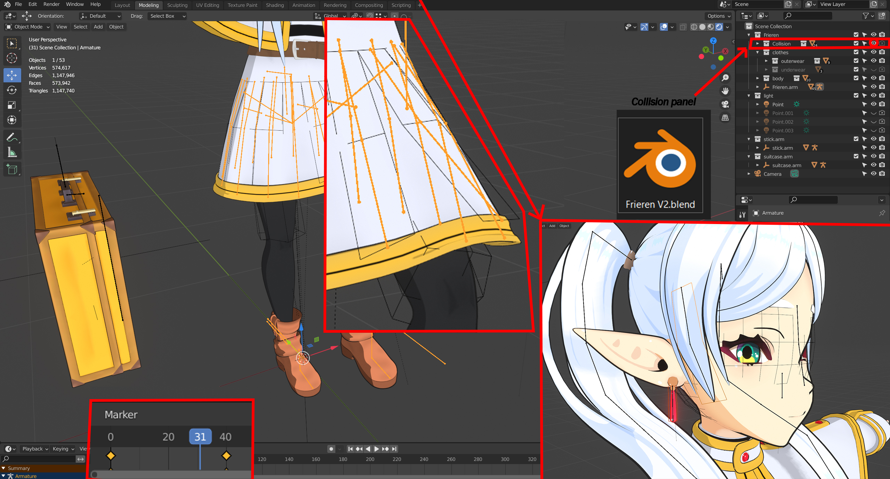
Task: Open the Render menu
Action: click(51, 4)
